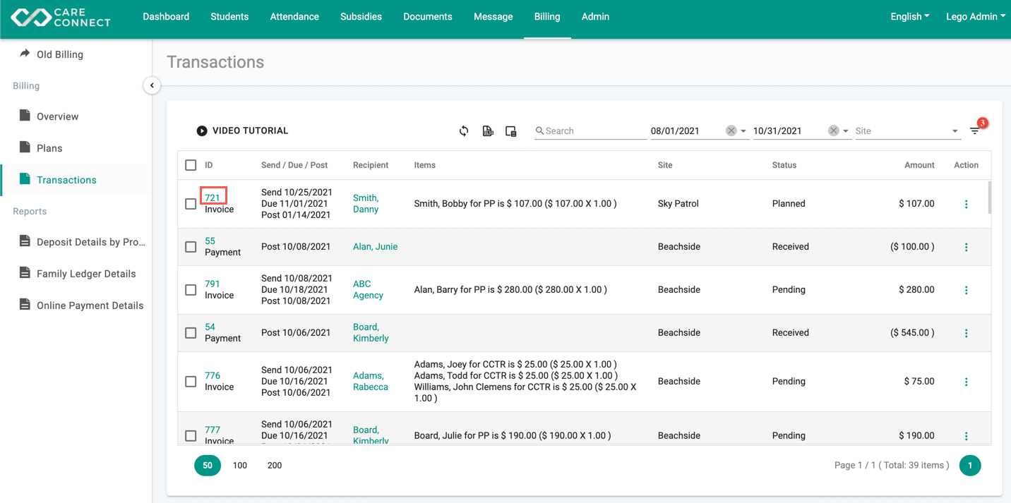Open action menu for payment 54
This screenshot has height=503, width=1011.
(967, 333)
